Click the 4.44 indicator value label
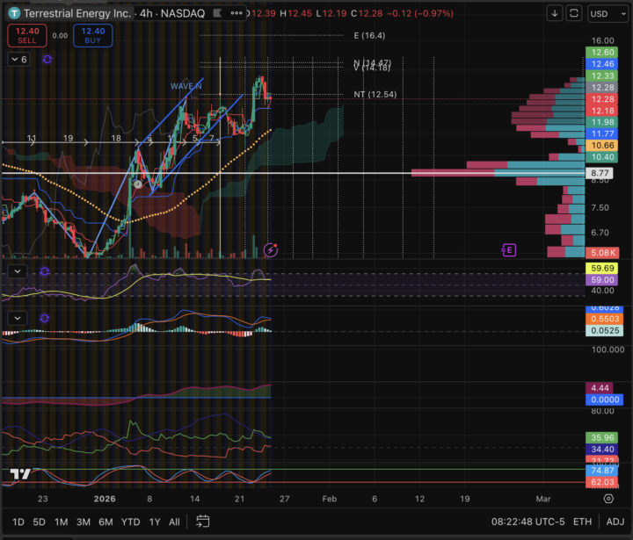Screen dimensions: 633x540 [600, 388]
